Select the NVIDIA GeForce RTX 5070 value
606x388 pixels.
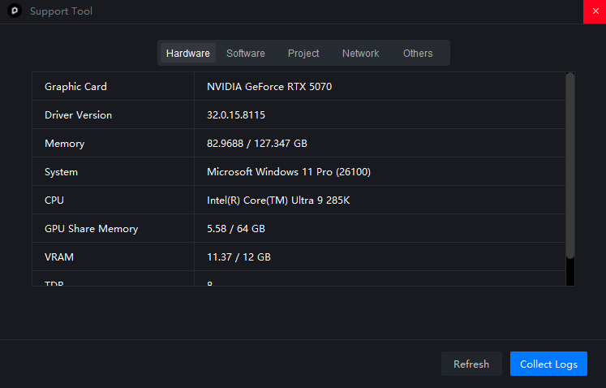click(x=269, y=86)
